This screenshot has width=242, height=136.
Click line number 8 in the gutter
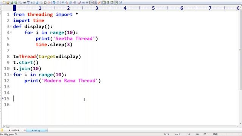(x=8, y=57)
